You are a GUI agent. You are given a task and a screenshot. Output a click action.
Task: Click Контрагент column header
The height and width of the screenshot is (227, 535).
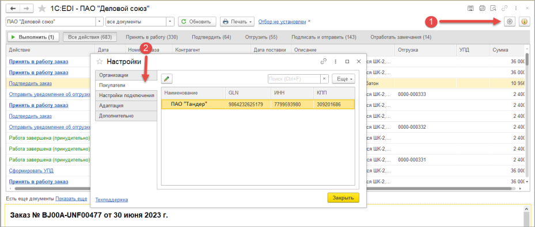coord(211,49)
